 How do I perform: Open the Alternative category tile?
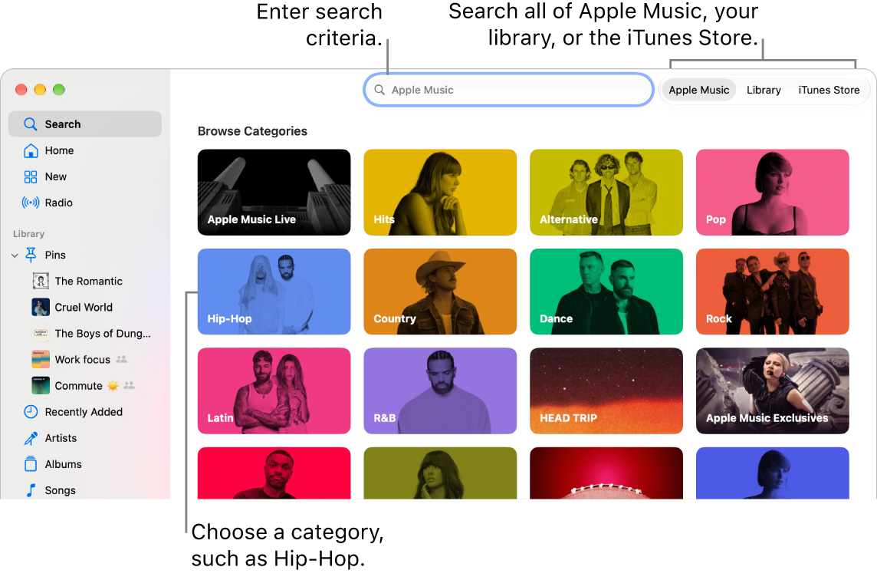pyautogui.click(x=606, y=192)
